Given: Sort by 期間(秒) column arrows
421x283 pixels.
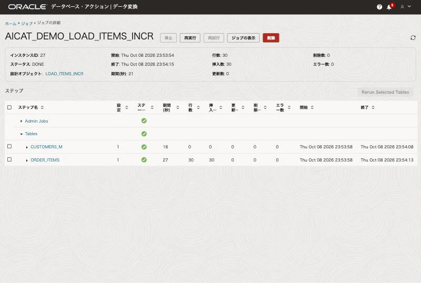Looking at the screenshot, I should click(178, 107).
